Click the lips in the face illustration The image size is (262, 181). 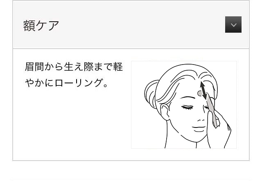[199, 129]
